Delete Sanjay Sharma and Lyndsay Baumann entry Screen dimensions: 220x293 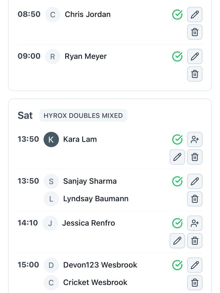coord(195,199)
